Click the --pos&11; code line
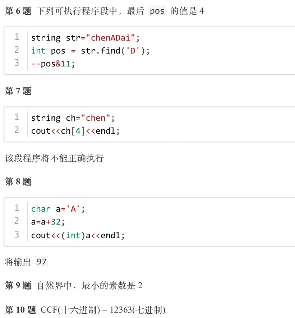The width and height of the screenshot is (295, 318). (53, 64)
